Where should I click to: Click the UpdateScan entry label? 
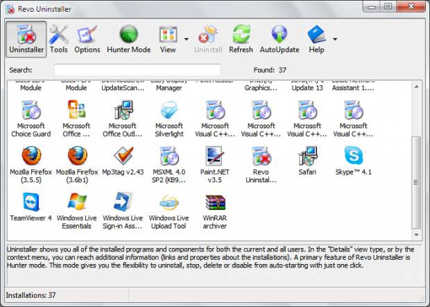click(123, 86)
